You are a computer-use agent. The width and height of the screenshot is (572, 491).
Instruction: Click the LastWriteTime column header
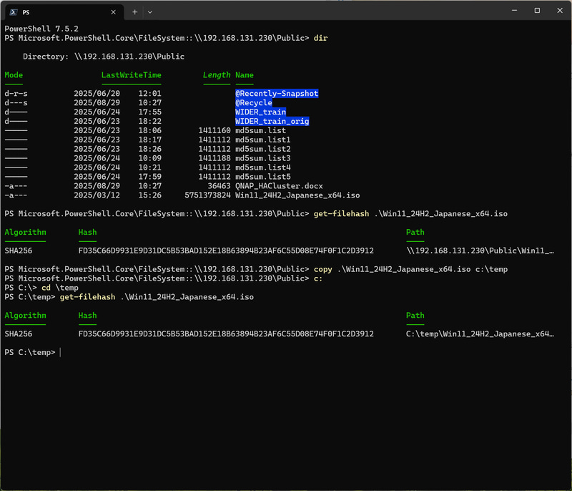point(131,75)
